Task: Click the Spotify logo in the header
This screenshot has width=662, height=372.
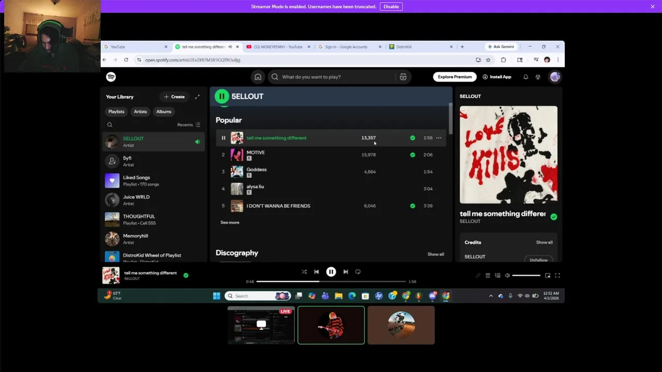Action: [111, 77]
